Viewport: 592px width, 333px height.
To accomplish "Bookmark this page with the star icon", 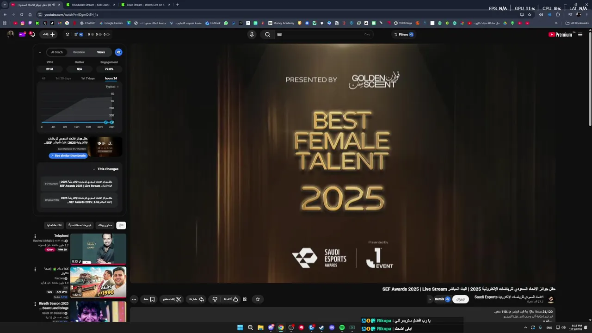I will [530, 14].
